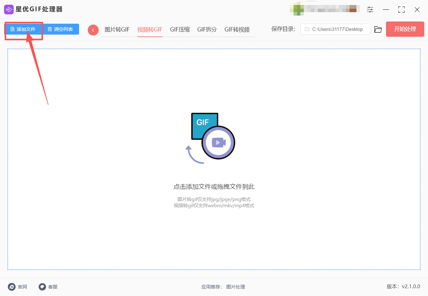Open the settings sliders icon near the avatar

pos(370,9)
